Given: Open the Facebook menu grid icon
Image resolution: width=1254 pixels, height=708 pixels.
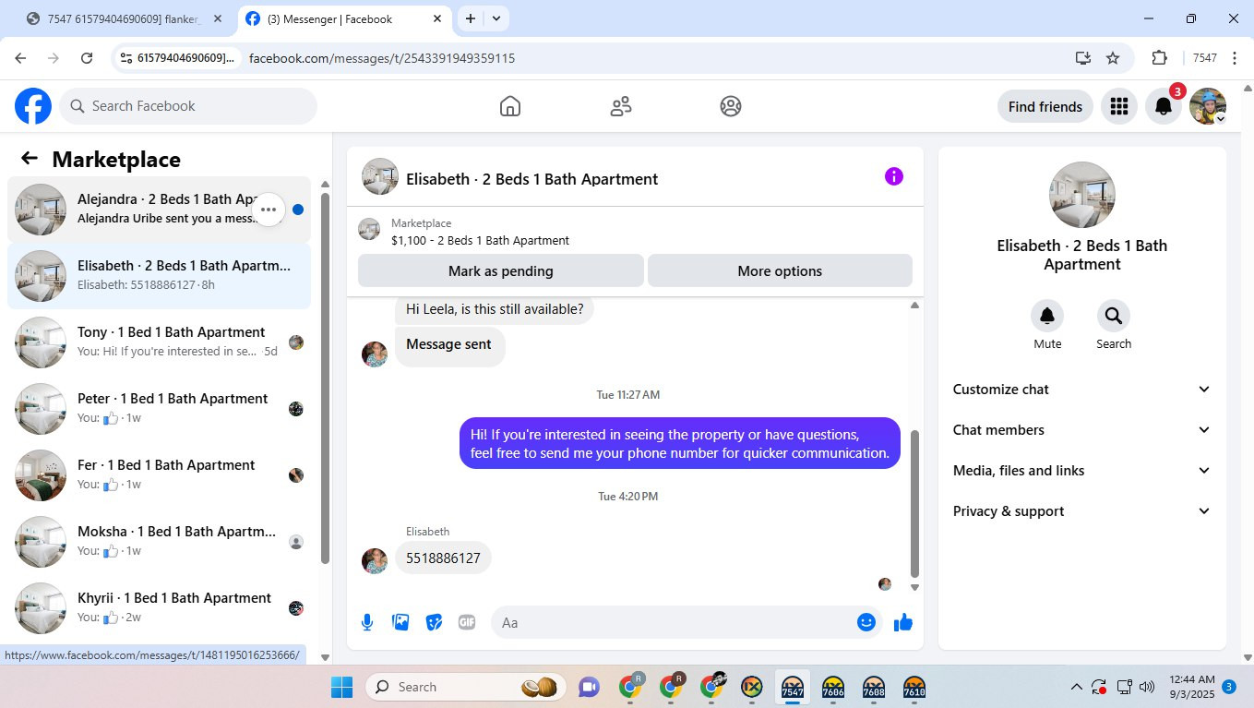Looking at the screenshot, I should click(x=1119, y=106).
